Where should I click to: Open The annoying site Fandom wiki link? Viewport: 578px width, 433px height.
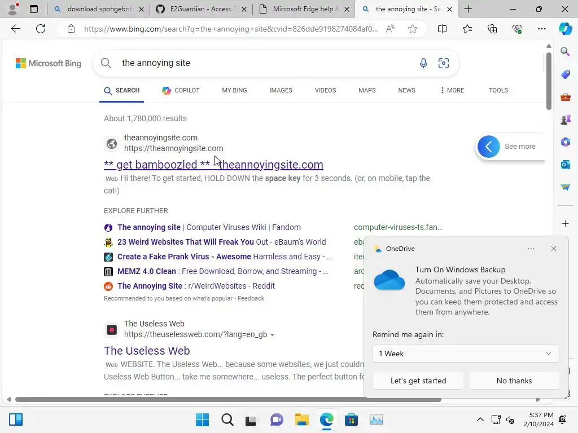click(x=209, y=227)
